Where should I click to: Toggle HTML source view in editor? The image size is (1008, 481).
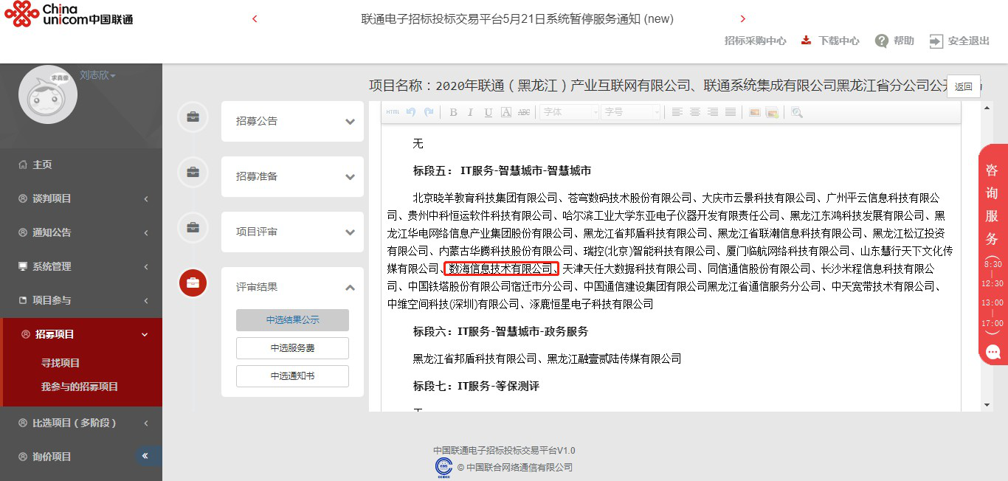click(393, 112)
